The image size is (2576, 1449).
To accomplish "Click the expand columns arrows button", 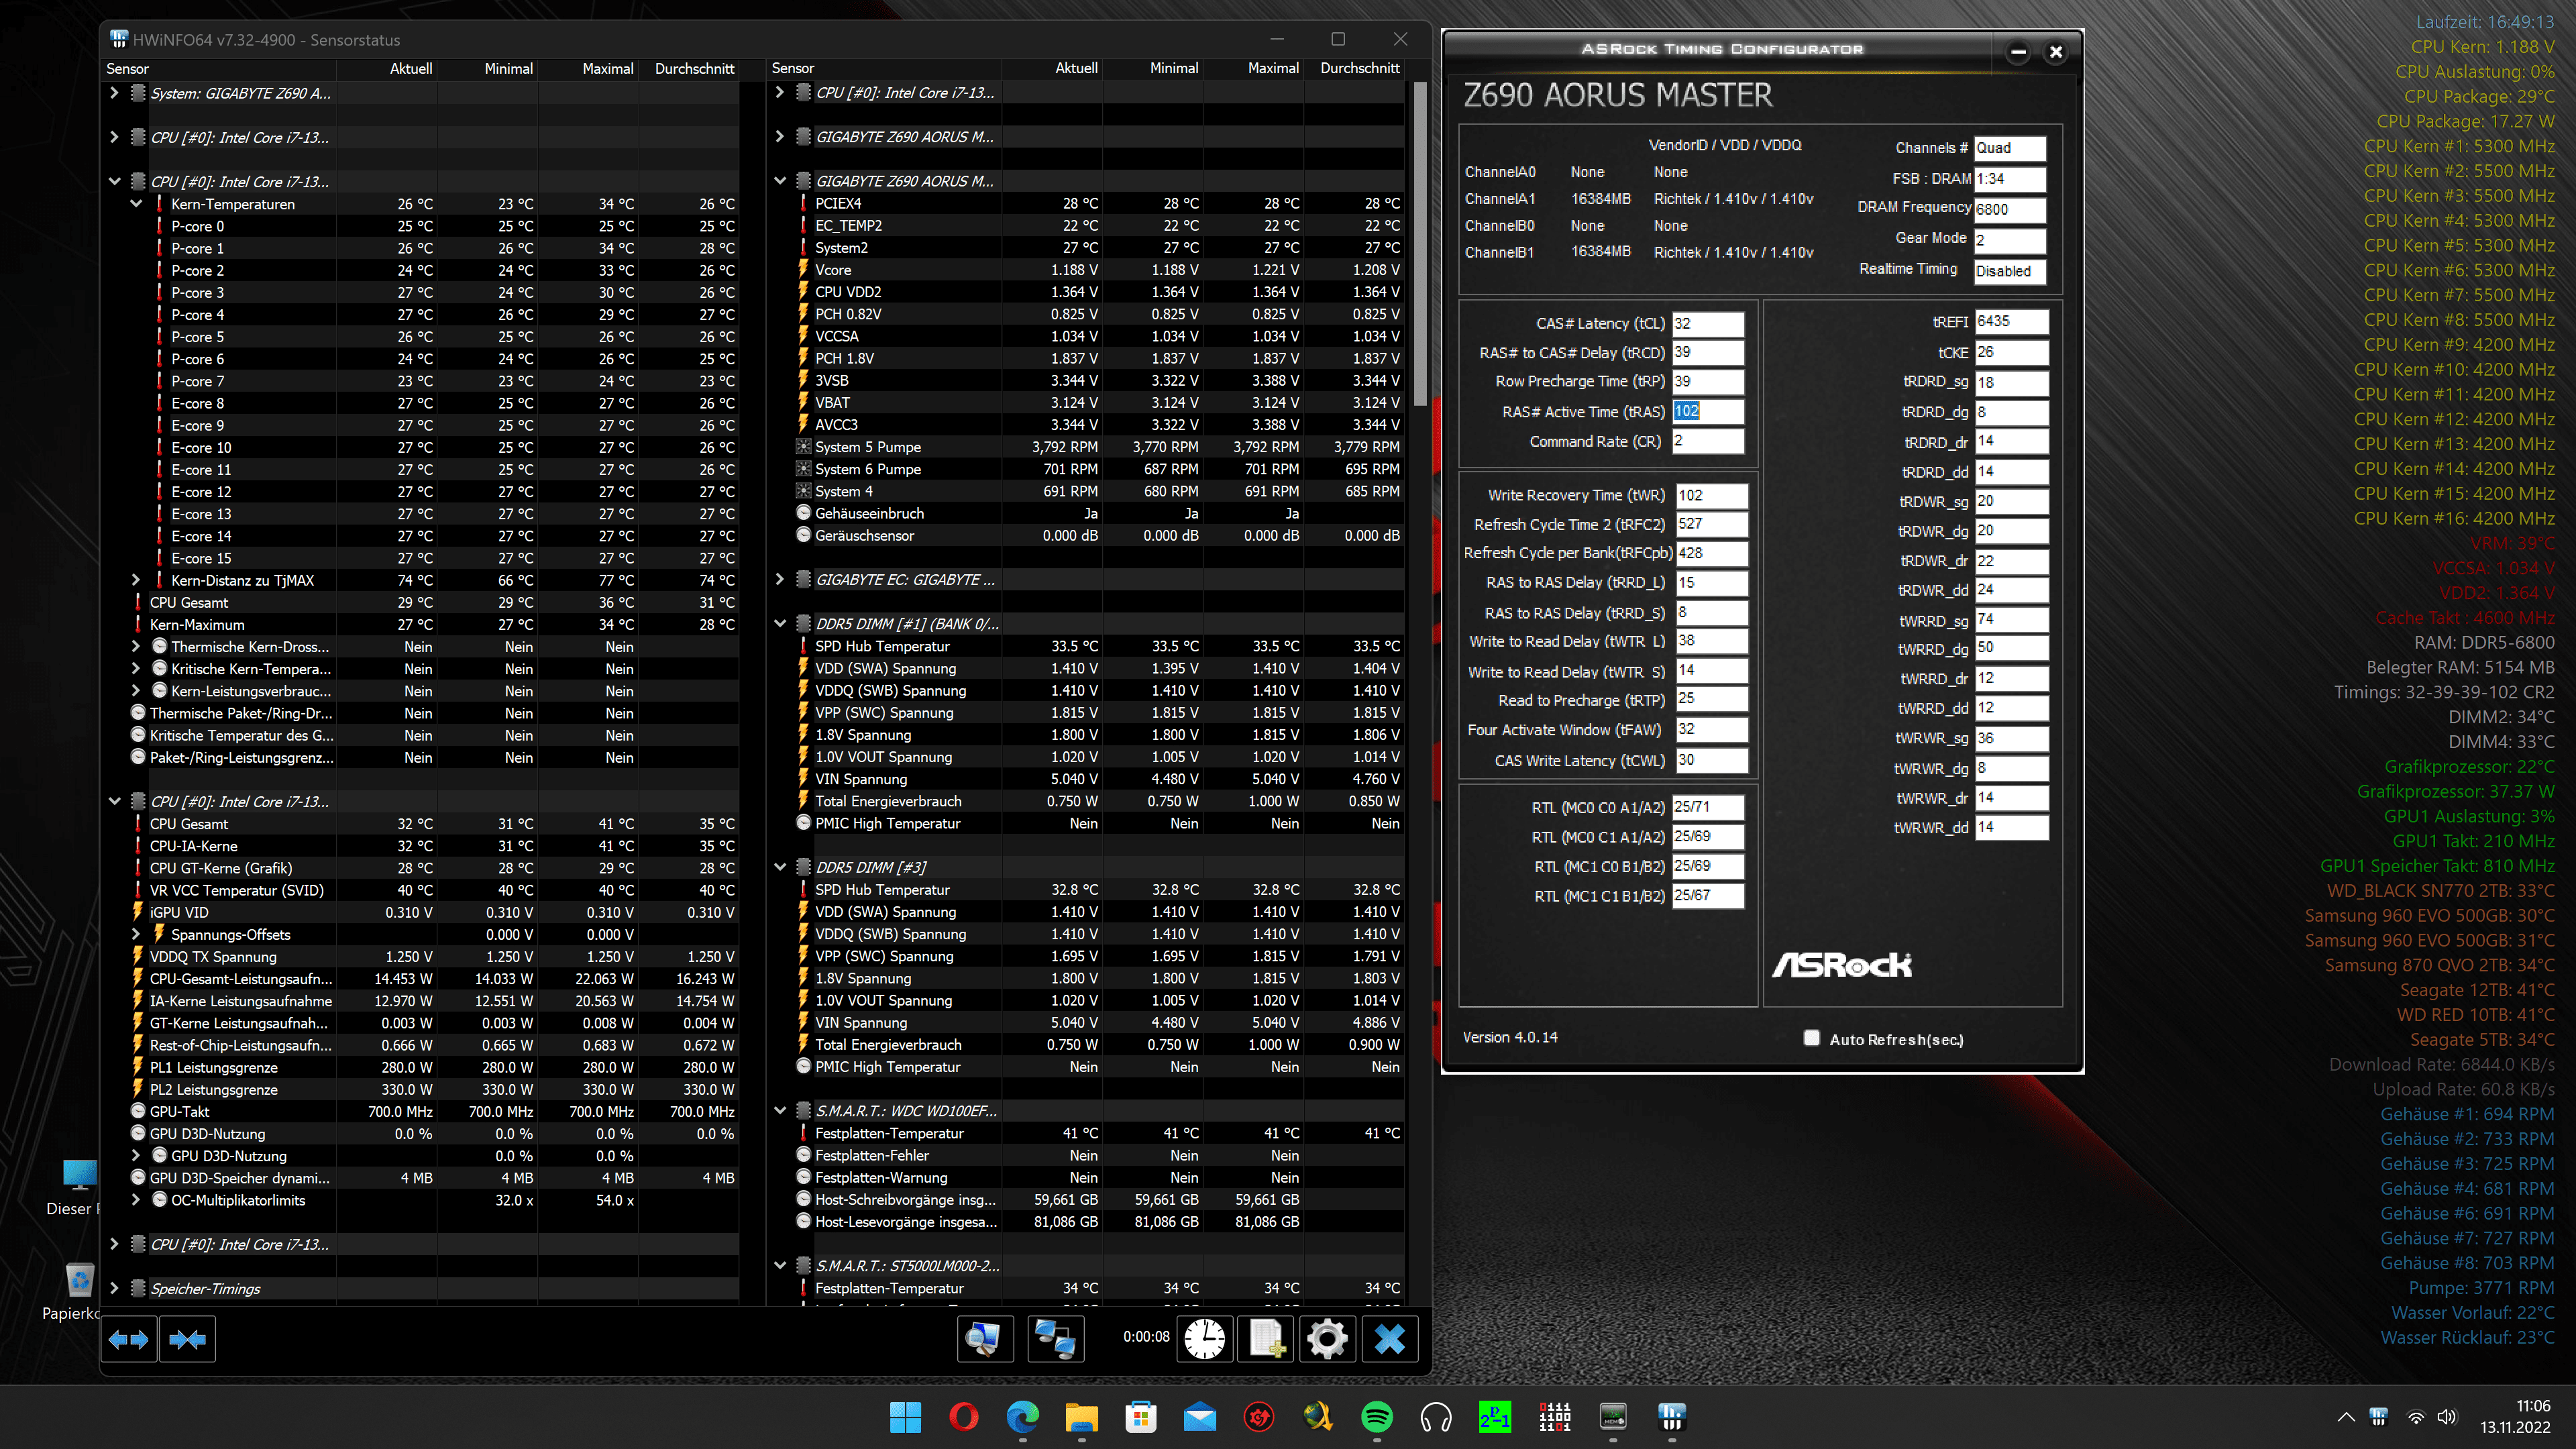I will 128,1339.
